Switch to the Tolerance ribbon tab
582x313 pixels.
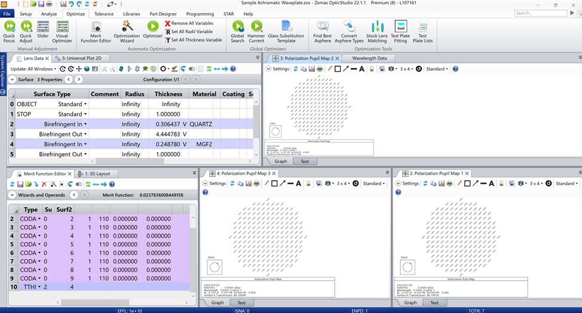(103, 14)
